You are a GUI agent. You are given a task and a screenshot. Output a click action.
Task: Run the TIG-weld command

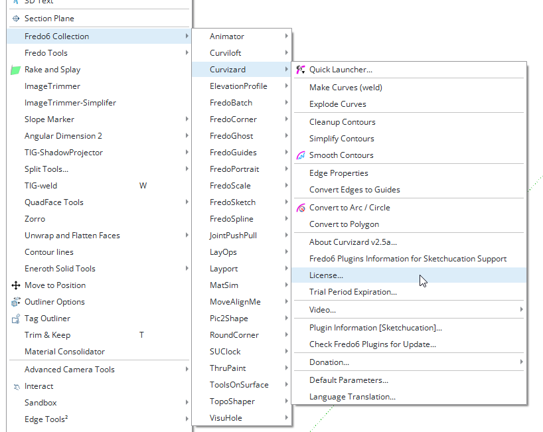(x=99, y=186)
